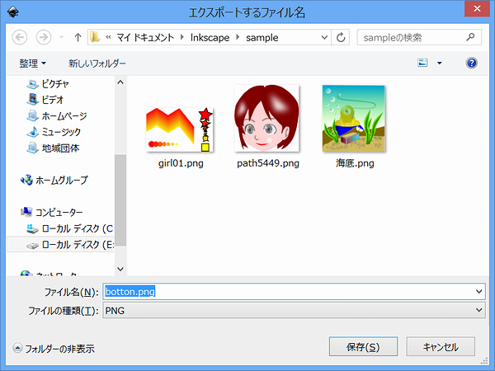
Task: Expand the address bar history dropdown
Action: [x=323, y=37]
